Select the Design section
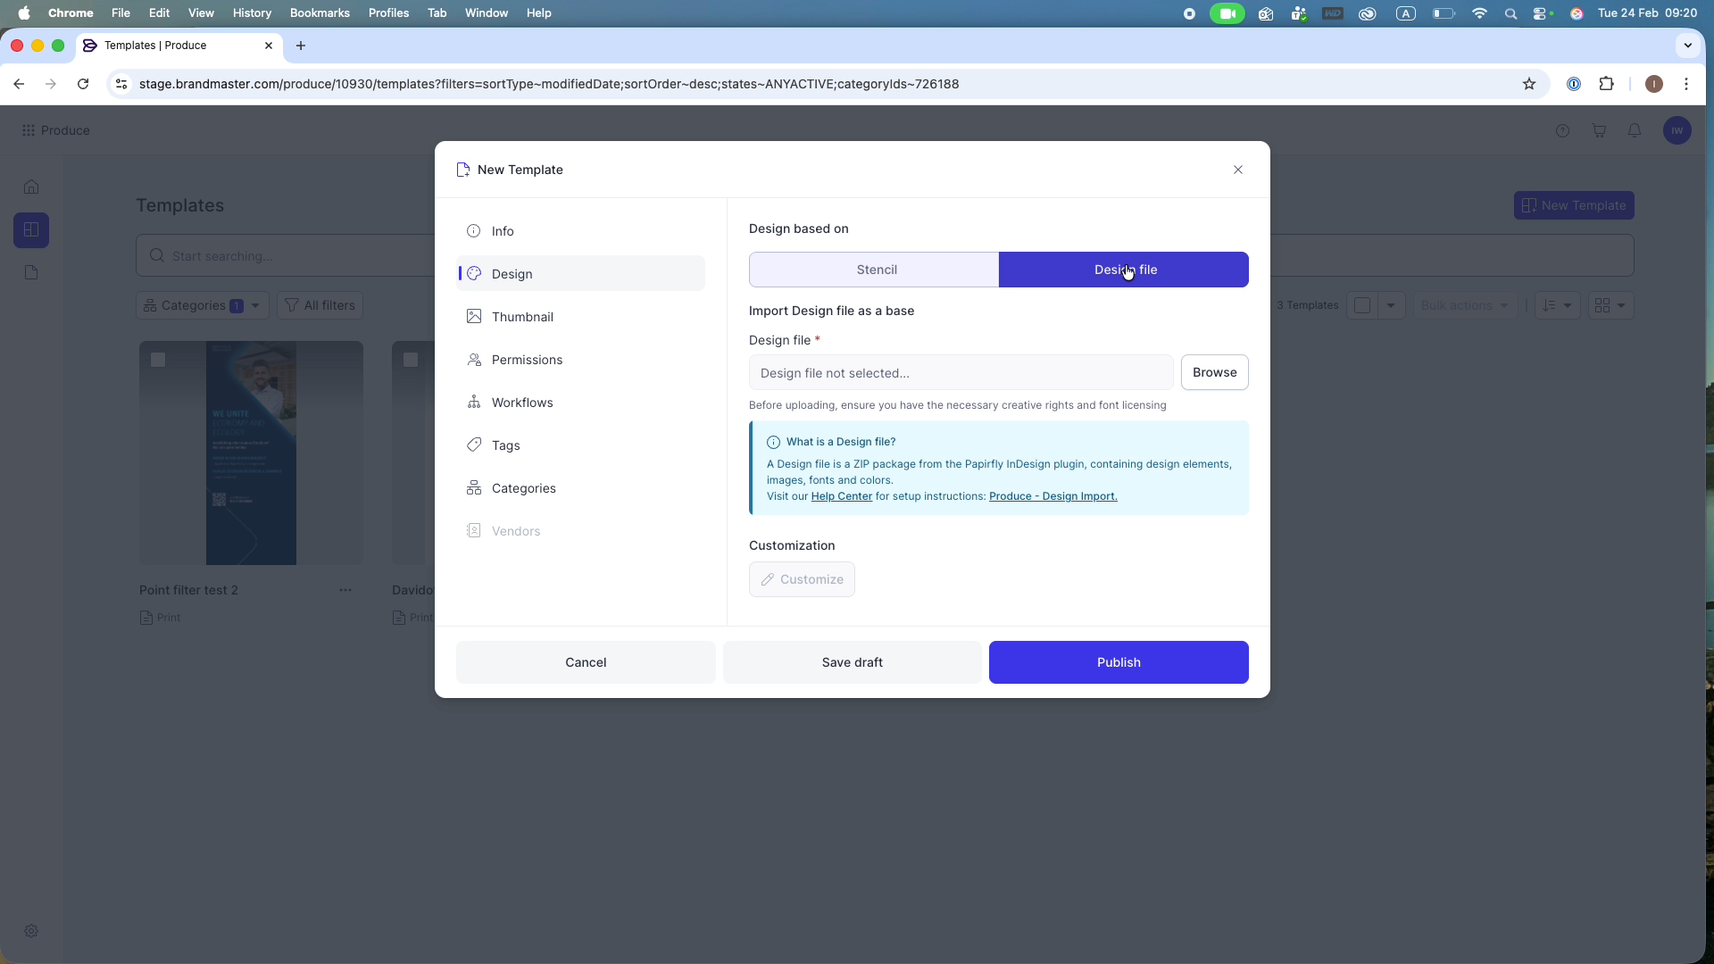The width and height of the screenshot is (1714, 964). point(580,274)
